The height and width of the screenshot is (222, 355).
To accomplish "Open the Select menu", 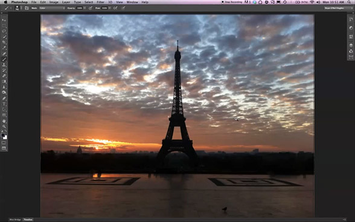I will pos(89,2).
